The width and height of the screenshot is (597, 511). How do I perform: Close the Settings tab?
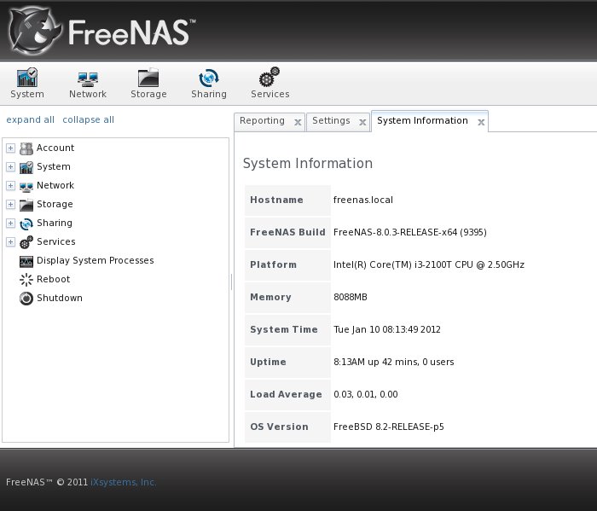click(362, 122)
